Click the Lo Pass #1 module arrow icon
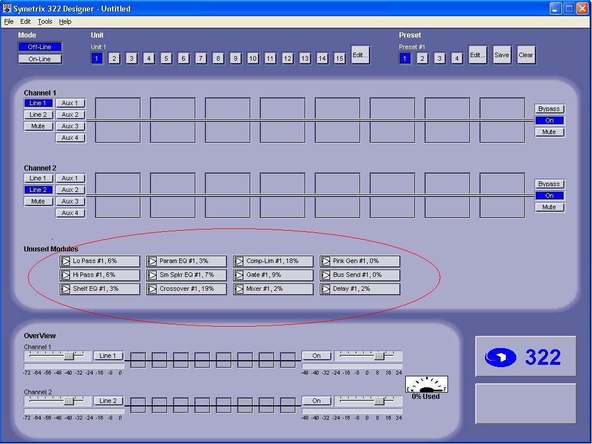Image resolution: width=592 pixels, height=444 pixels. [65, 261]
